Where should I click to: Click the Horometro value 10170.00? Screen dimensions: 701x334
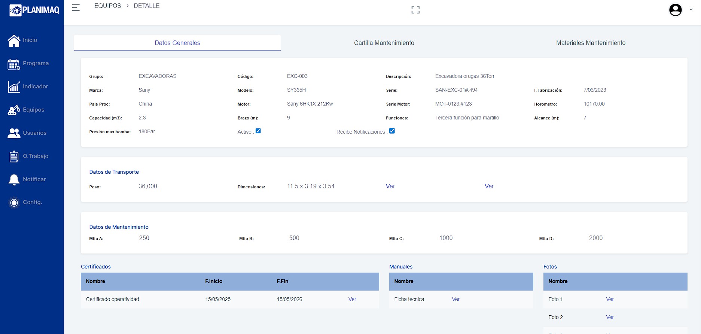tap(594, 104)
